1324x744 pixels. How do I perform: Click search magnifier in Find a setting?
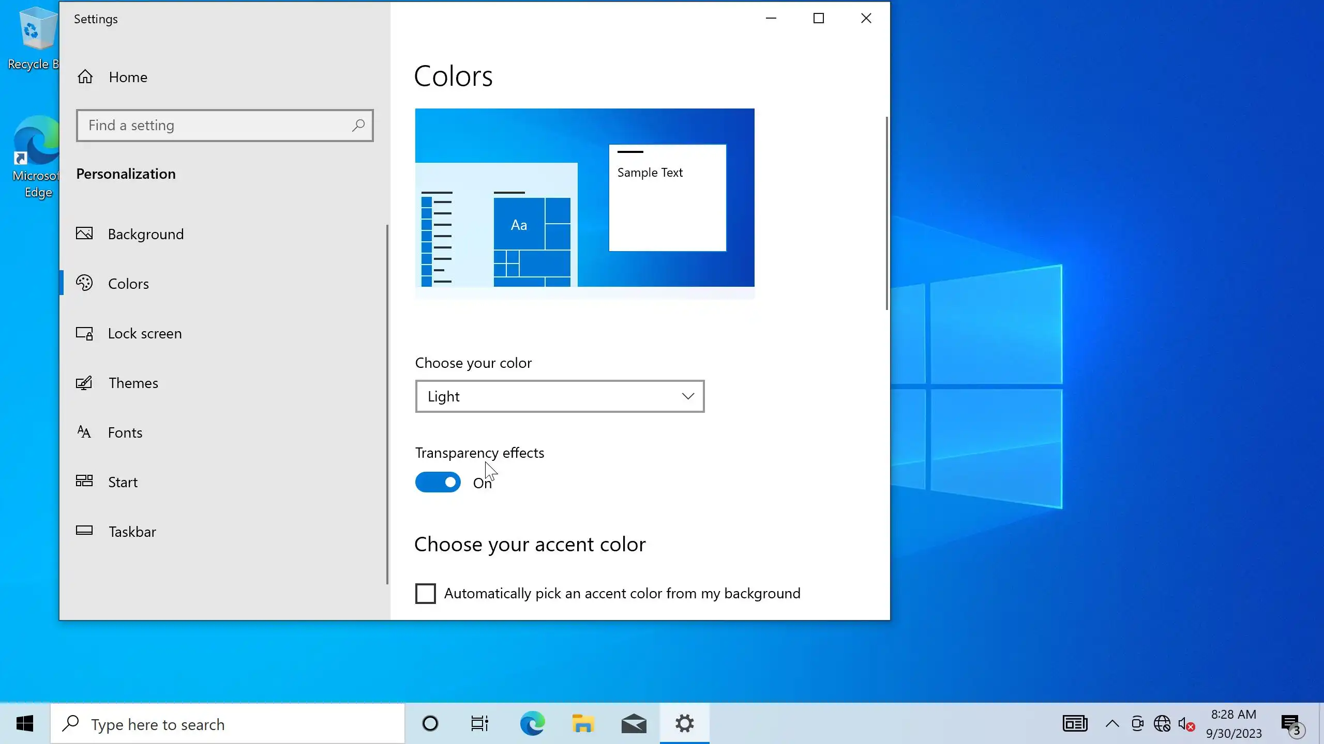tap(358, 126)
